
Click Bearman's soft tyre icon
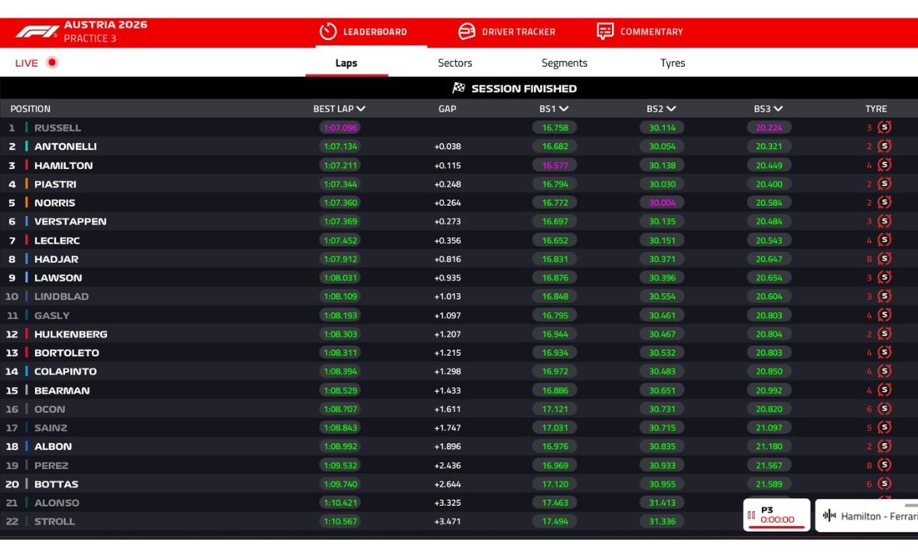click(x=884, y=390)
